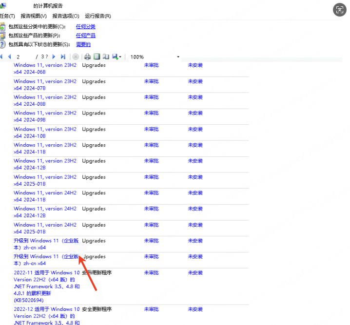Click the 任何产品 product link
350x325 pixels.
pos(86,36)
